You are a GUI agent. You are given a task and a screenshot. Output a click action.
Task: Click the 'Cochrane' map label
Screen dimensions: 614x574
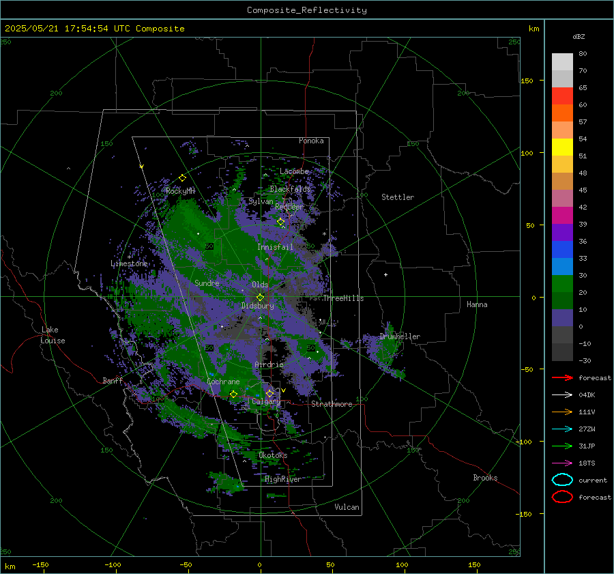pos(223,382)
